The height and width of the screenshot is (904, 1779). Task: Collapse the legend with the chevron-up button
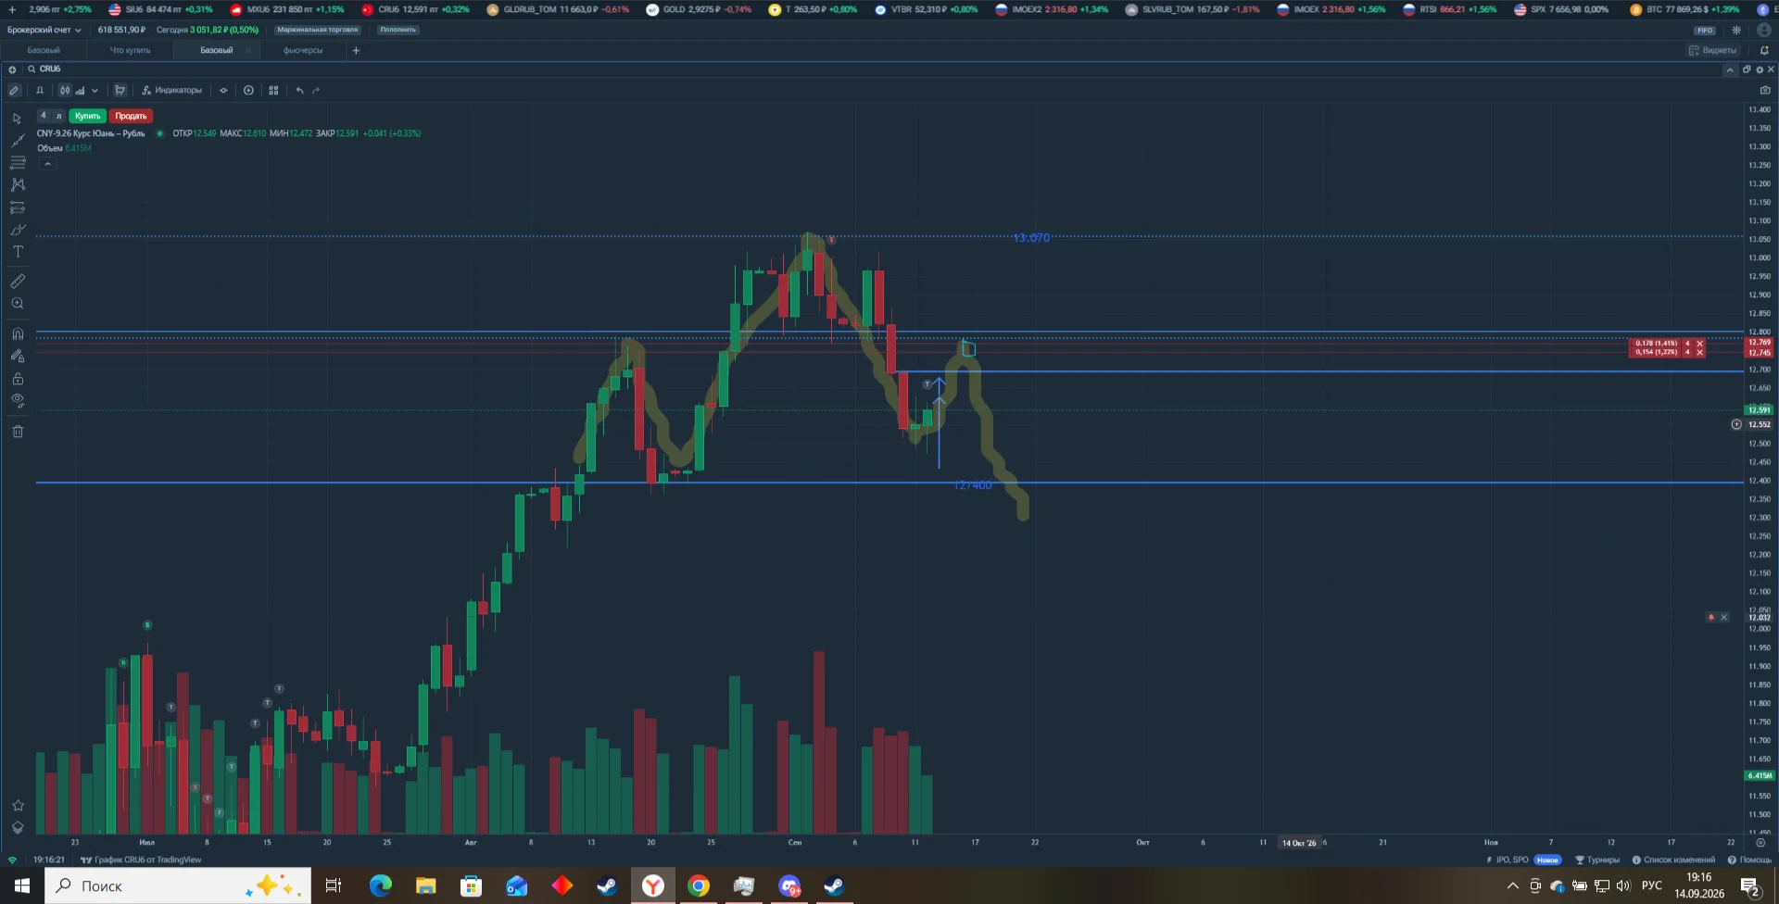(x=47, y=164)
